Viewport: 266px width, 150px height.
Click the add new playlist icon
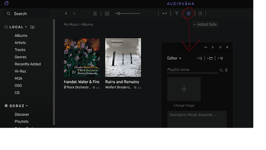coord(200,58)
